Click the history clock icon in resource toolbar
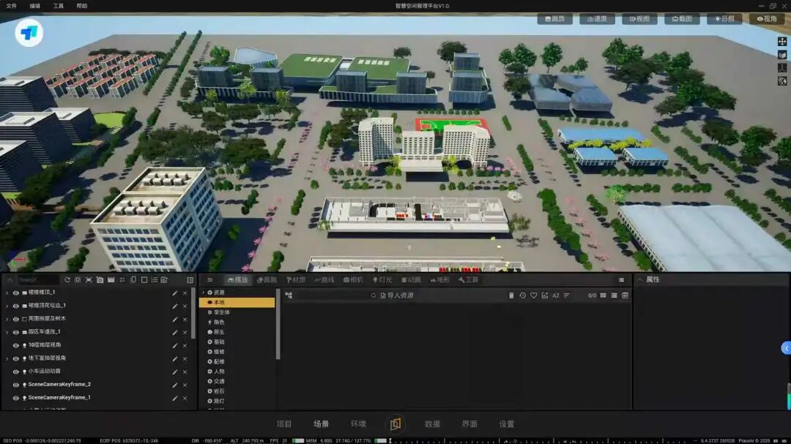Screen dimensions: 791x444 coord(523,296)
